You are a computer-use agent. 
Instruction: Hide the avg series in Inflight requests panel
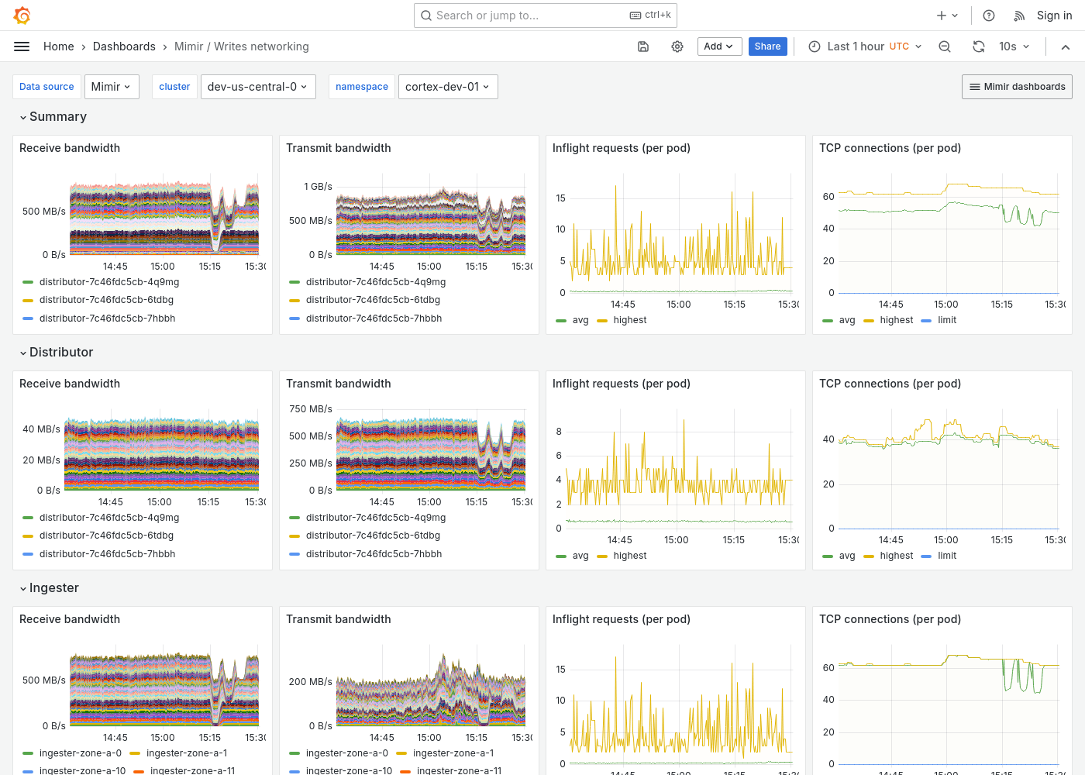pos(580,319)
